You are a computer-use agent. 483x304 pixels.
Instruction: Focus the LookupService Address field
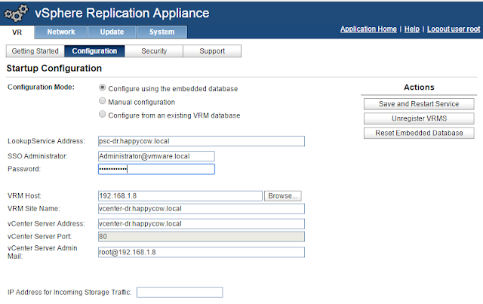[x=202, y=141]
